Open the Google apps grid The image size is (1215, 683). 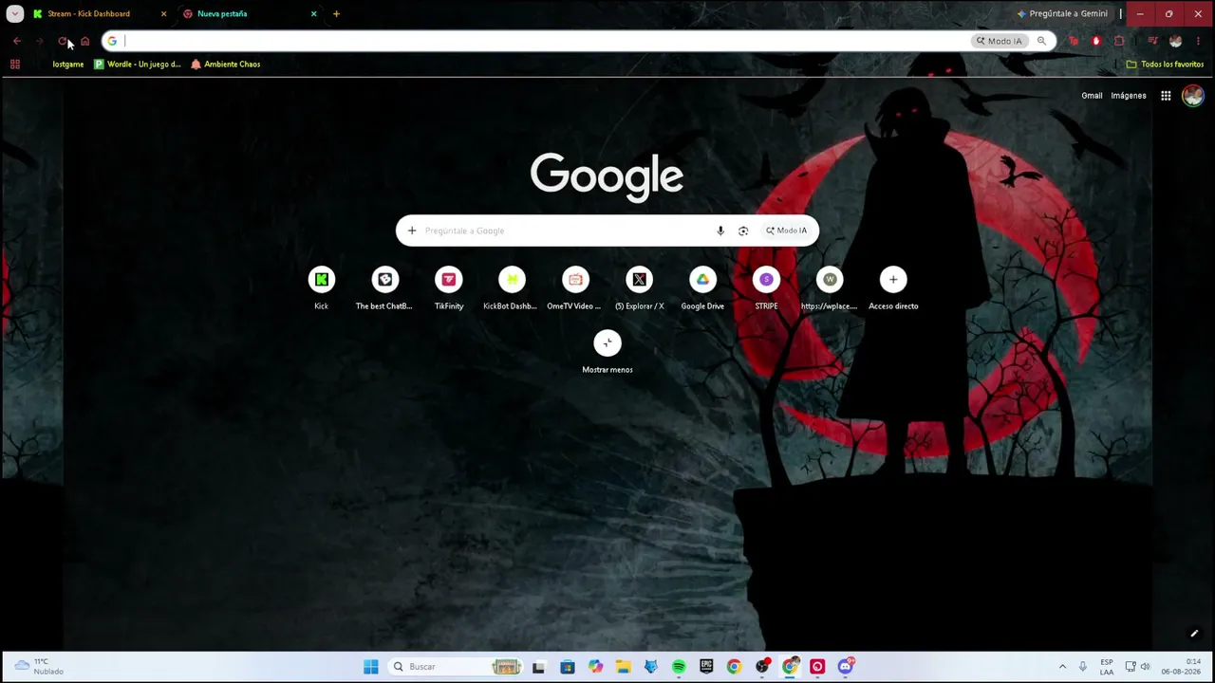click(1166, 96)
